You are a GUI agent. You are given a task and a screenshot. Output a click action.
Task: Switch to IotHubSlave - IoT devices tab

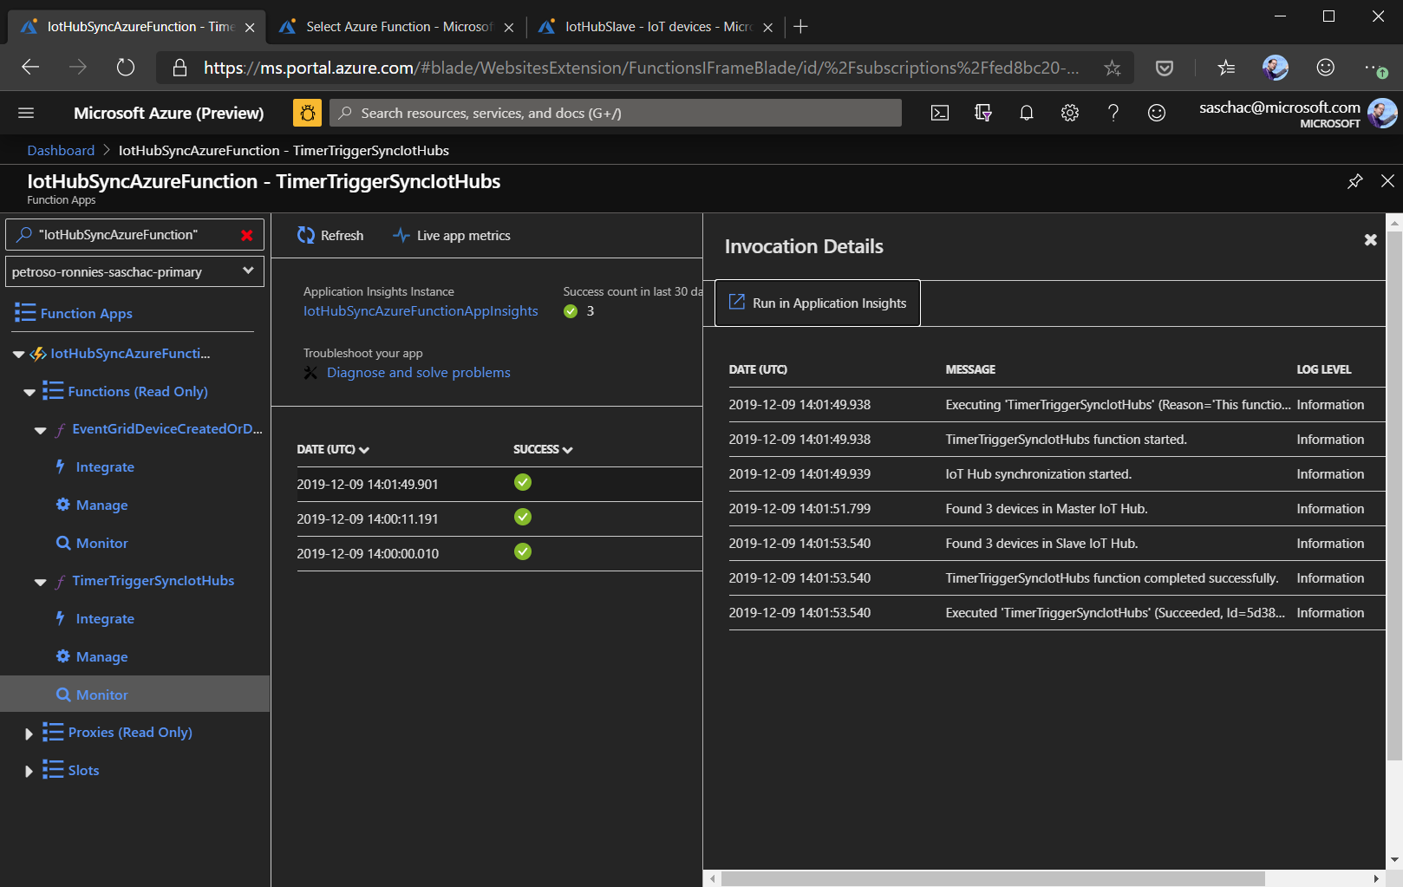[x=656, y=27]
